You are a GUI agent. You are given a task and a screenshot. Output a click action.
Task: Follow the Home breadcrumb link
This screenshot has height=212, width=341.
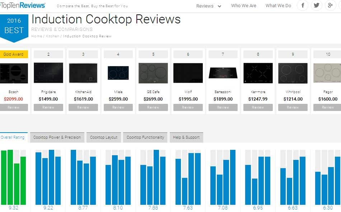(x=37, y=36)
